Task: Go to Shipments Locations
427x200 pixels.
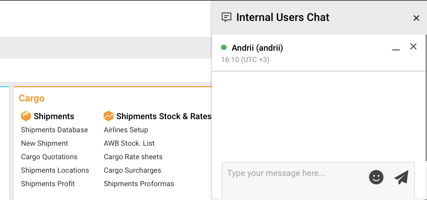Action: (x=55, y=170)
